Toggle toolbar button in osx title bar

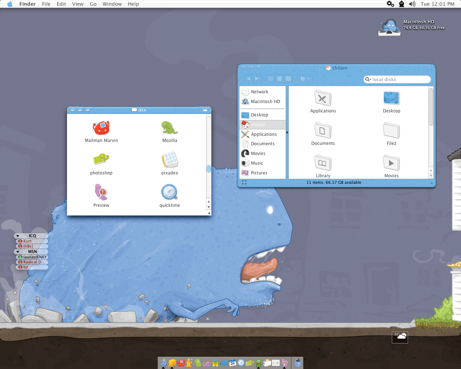point(205,110)
